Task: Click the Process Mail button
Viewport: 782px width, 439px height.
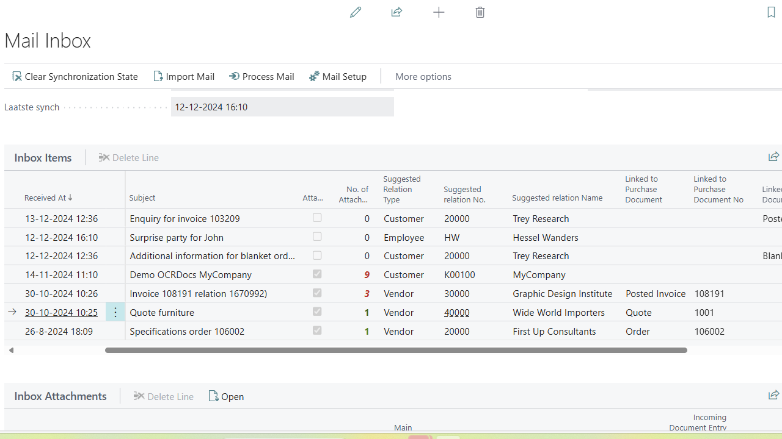Action: 261,76
